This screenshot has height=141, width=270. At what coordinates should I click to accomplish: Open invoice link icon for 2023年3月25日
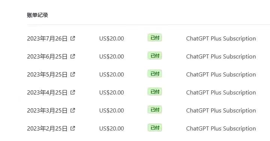(x=73, y=110)
